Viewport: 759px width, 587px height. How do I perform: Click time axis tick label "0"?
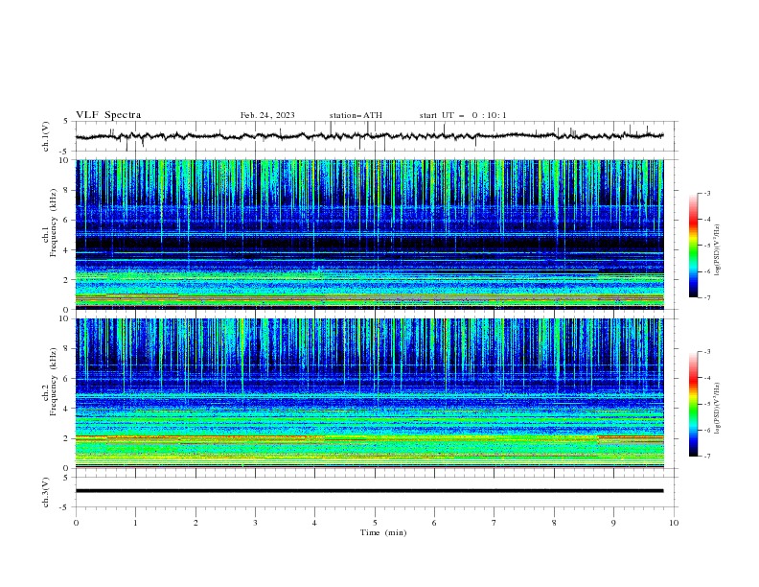tap(76, 523)
